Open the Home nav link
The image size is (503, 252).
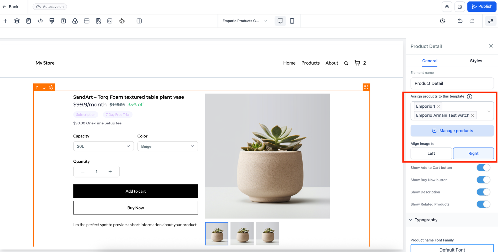289,63
